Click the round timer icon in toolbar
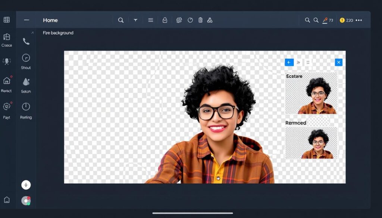The height and width of the screenshot is (218, 382). (x=190, y=20)
